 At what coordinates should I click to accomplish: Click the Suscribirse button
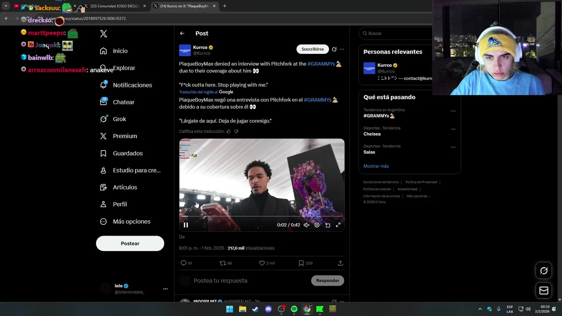(x=313, y=49)
